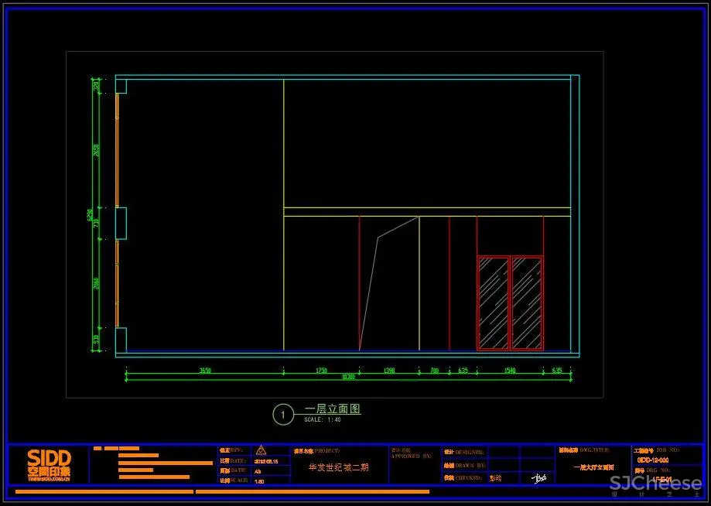Select the left hatched glass door panel
Viewport: 711px width, 506px height.
(x=494, y=303)
